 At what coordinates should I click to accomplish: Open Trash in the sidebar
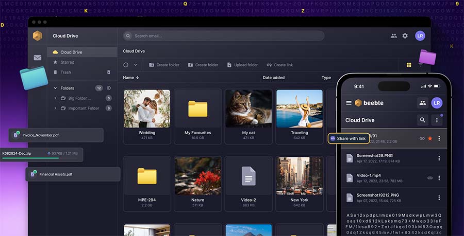pyautogui.click(x=65, y=72)
